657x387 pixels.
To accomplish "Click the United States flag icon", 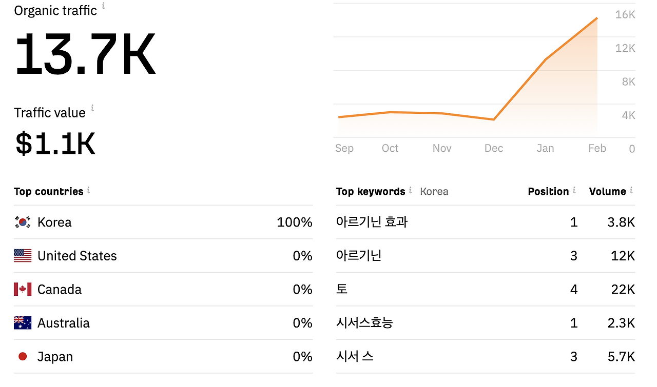I will point(23,256).
